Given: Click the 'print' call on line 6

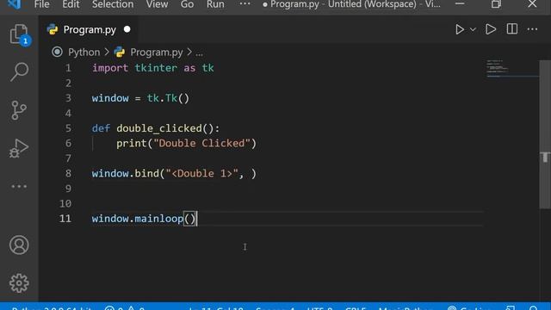Looking at the screenshot, I should [132, 144].
